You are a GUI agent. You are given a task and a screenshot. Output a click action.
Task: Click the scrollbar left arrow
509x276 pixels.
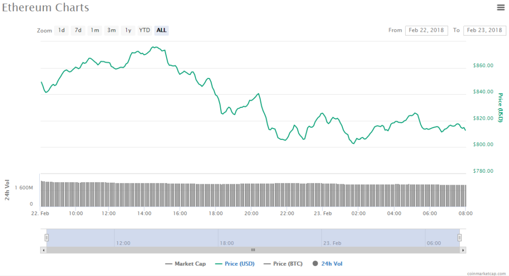click(44, 250)
